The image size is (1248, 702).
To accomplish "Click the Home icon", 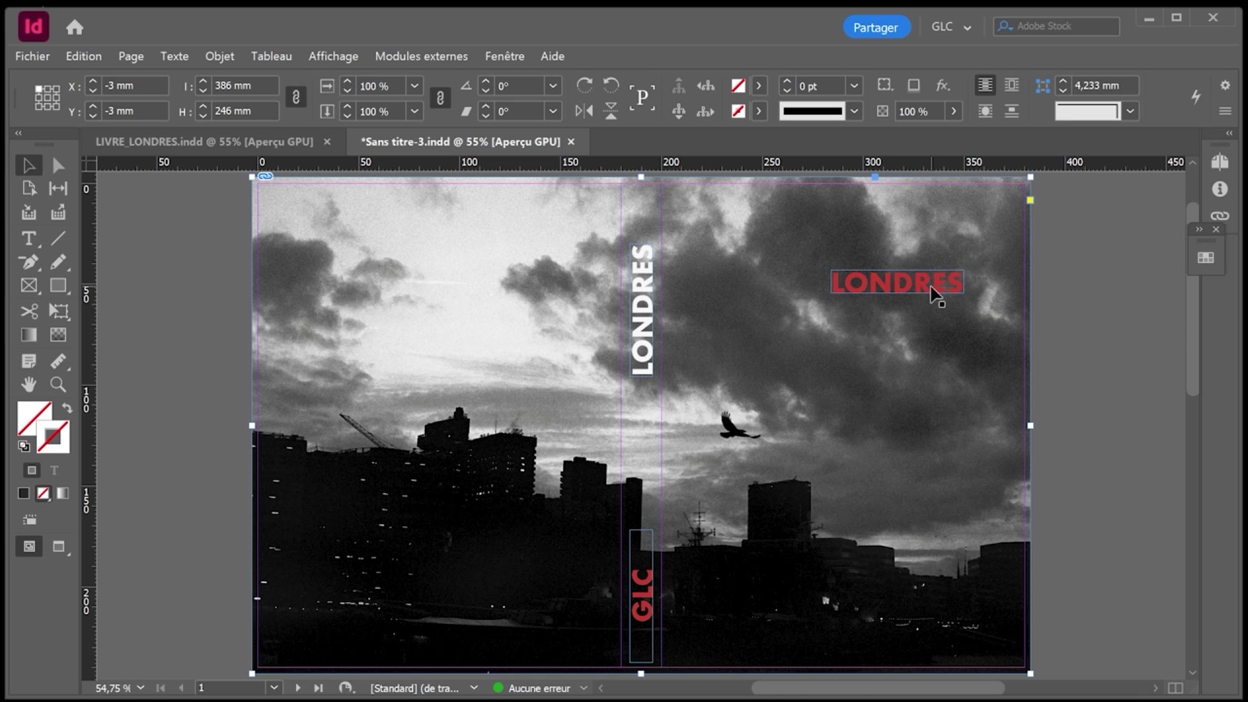I will (x=75, y=27).
